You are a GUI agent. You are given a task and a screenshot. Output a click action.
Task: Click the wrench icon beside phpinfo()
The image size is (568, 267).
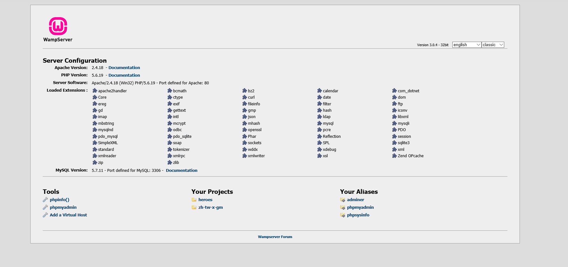[x=45, y=200]
